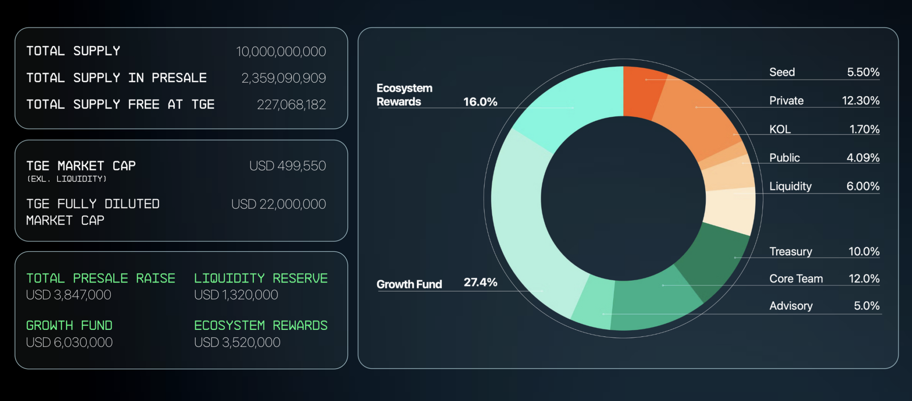Click the Public 4.09% legend entry

[x=824, y=158]
